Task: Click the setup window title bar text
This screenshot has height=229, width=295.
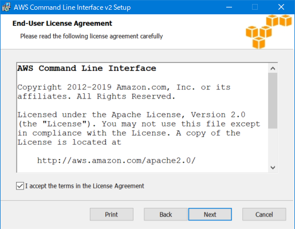Action: [x=72, y=7]
